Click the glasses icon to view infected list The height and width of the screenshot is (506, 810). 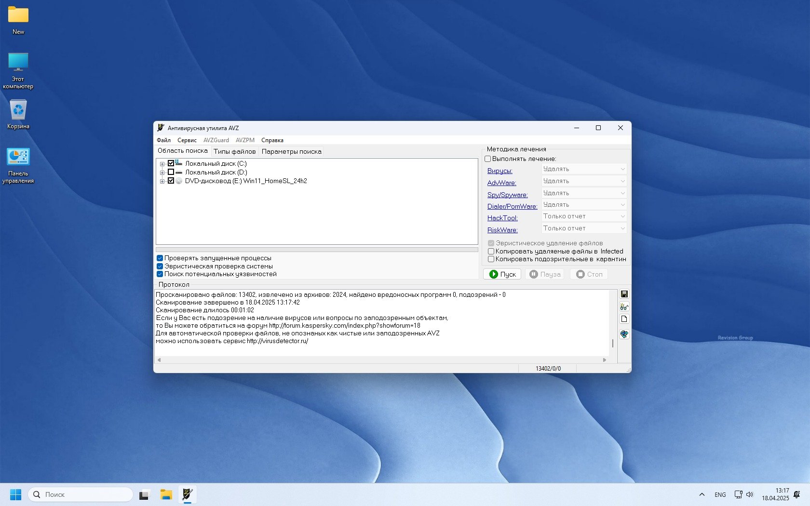pos(624,307)
